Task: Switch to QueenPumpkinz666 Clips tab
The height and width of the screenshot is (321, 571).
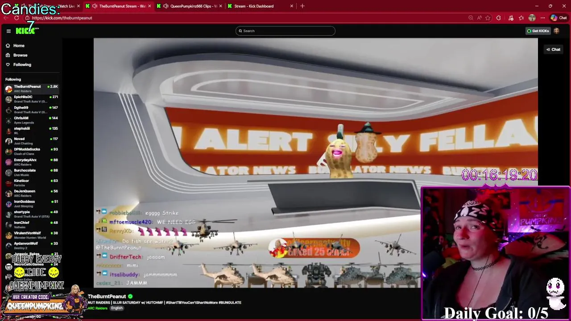Action: (x=190, y=6)
